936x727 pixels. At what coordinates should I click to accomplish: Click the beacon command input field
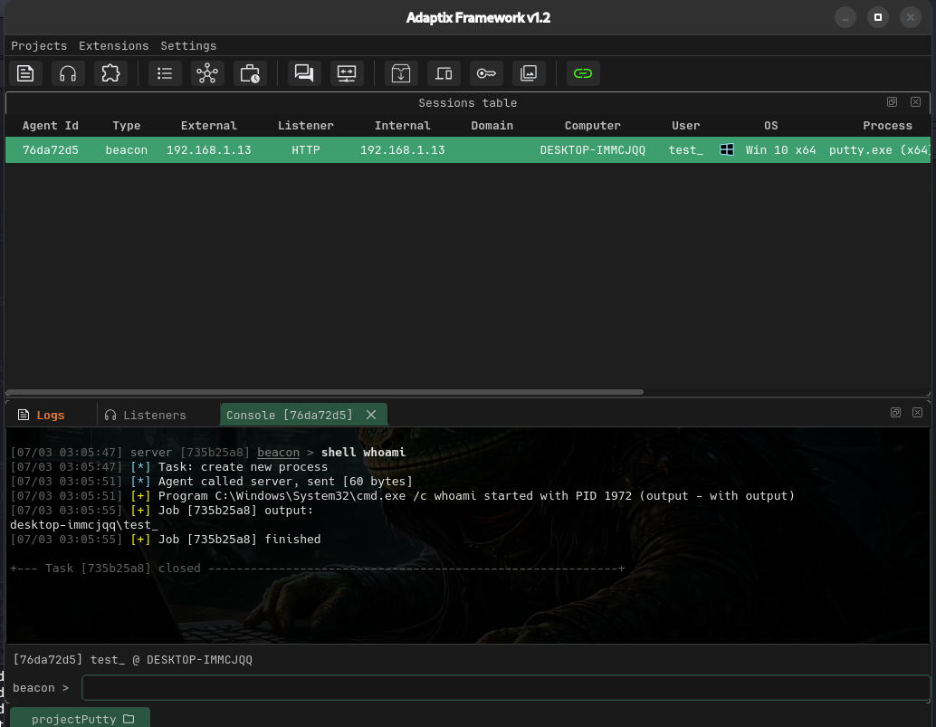point(505,688)
